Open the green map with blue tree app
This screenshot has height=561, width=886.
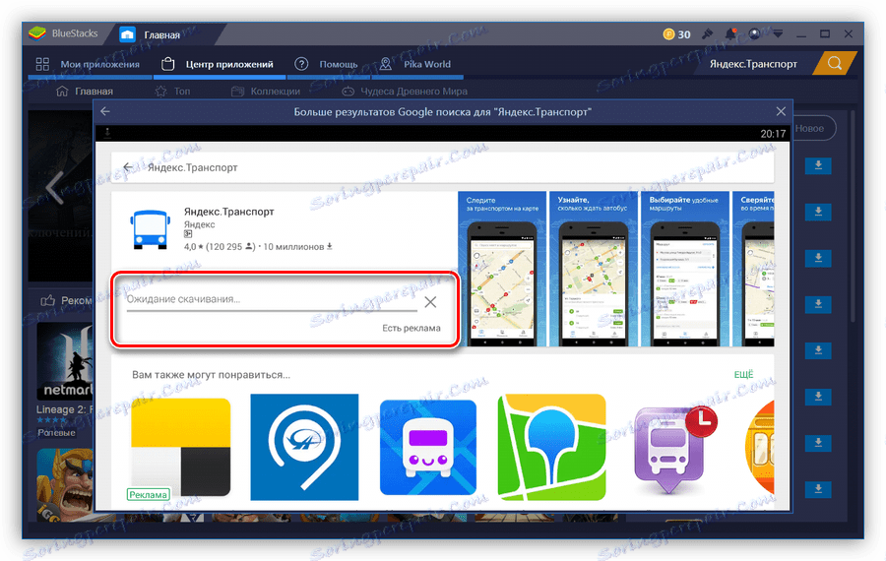pos(551,447)
